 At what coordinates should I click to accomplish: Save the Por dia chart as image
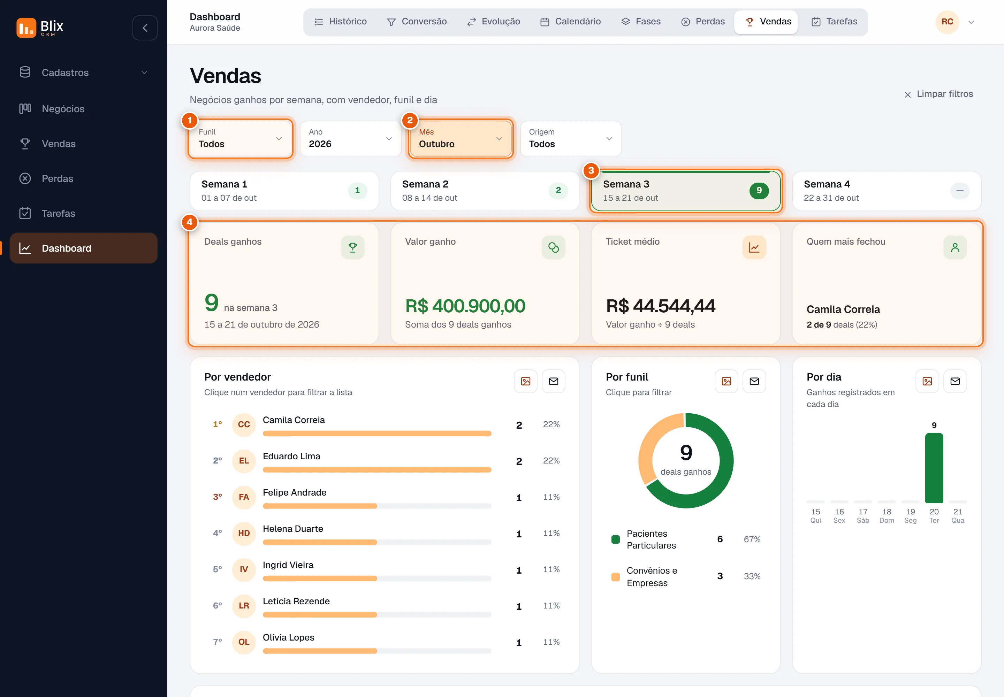(x=927, y=381)
